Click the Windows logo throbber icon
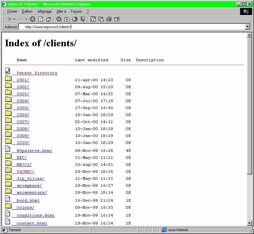The height and width of the screenshot is (234, 254). 246,11
